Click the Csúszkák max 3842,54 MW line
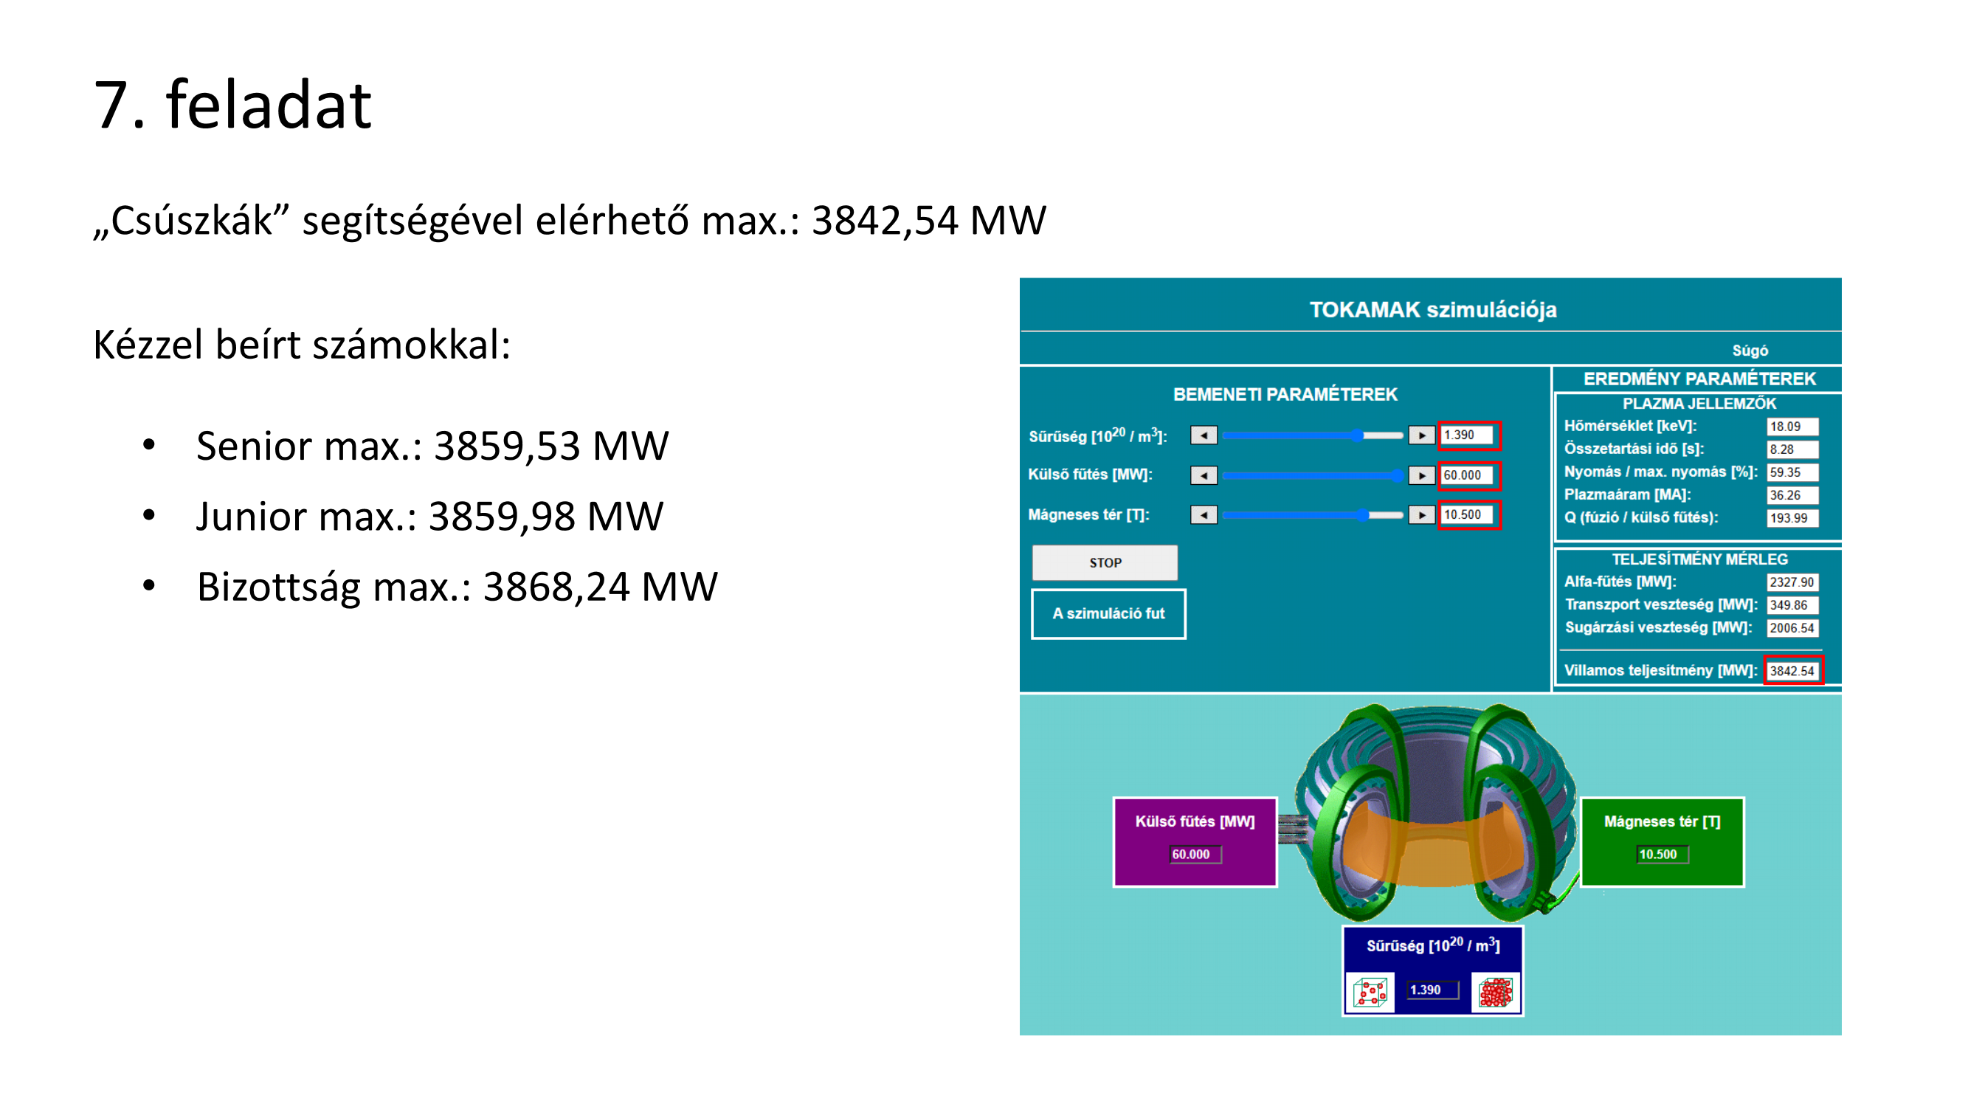The image size is (1968, 1107). (x=569, y=221)
